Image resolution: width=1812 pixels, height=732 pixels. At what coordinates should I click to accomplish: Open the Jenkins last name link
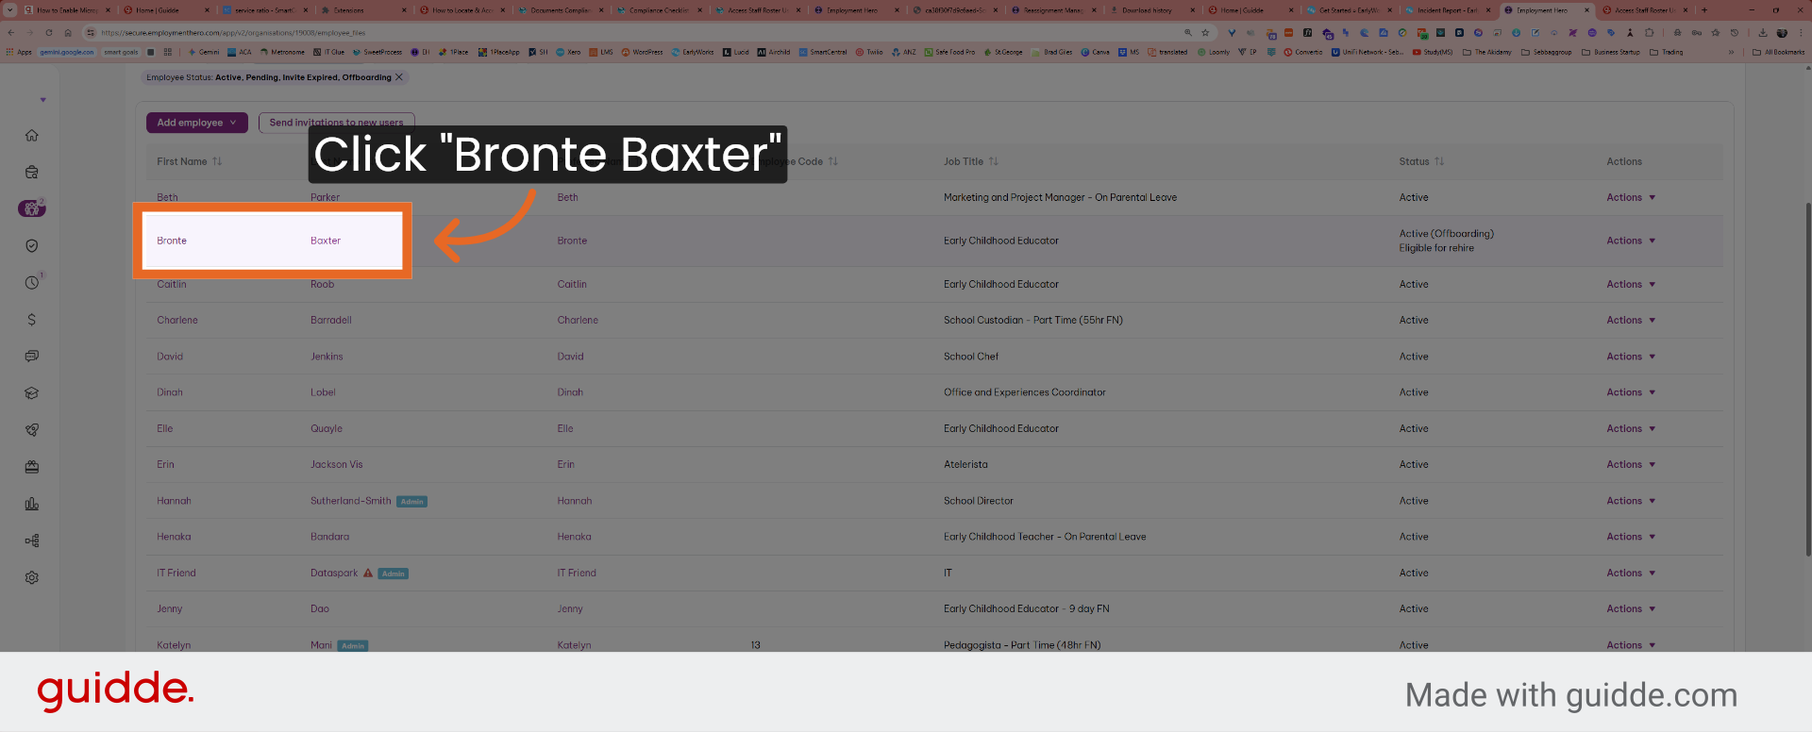point(327,357)
